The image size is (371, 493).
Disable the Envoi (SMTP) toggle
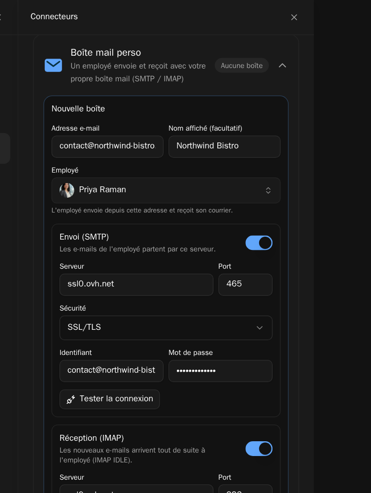[x=259, y=243]
